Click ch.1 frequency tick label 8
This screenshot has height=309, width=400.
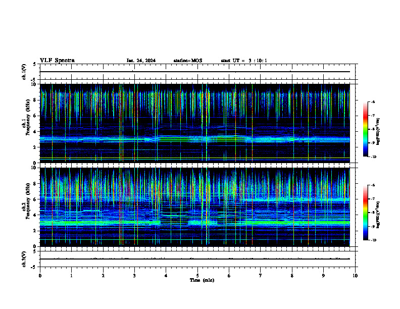pos(35,100)
